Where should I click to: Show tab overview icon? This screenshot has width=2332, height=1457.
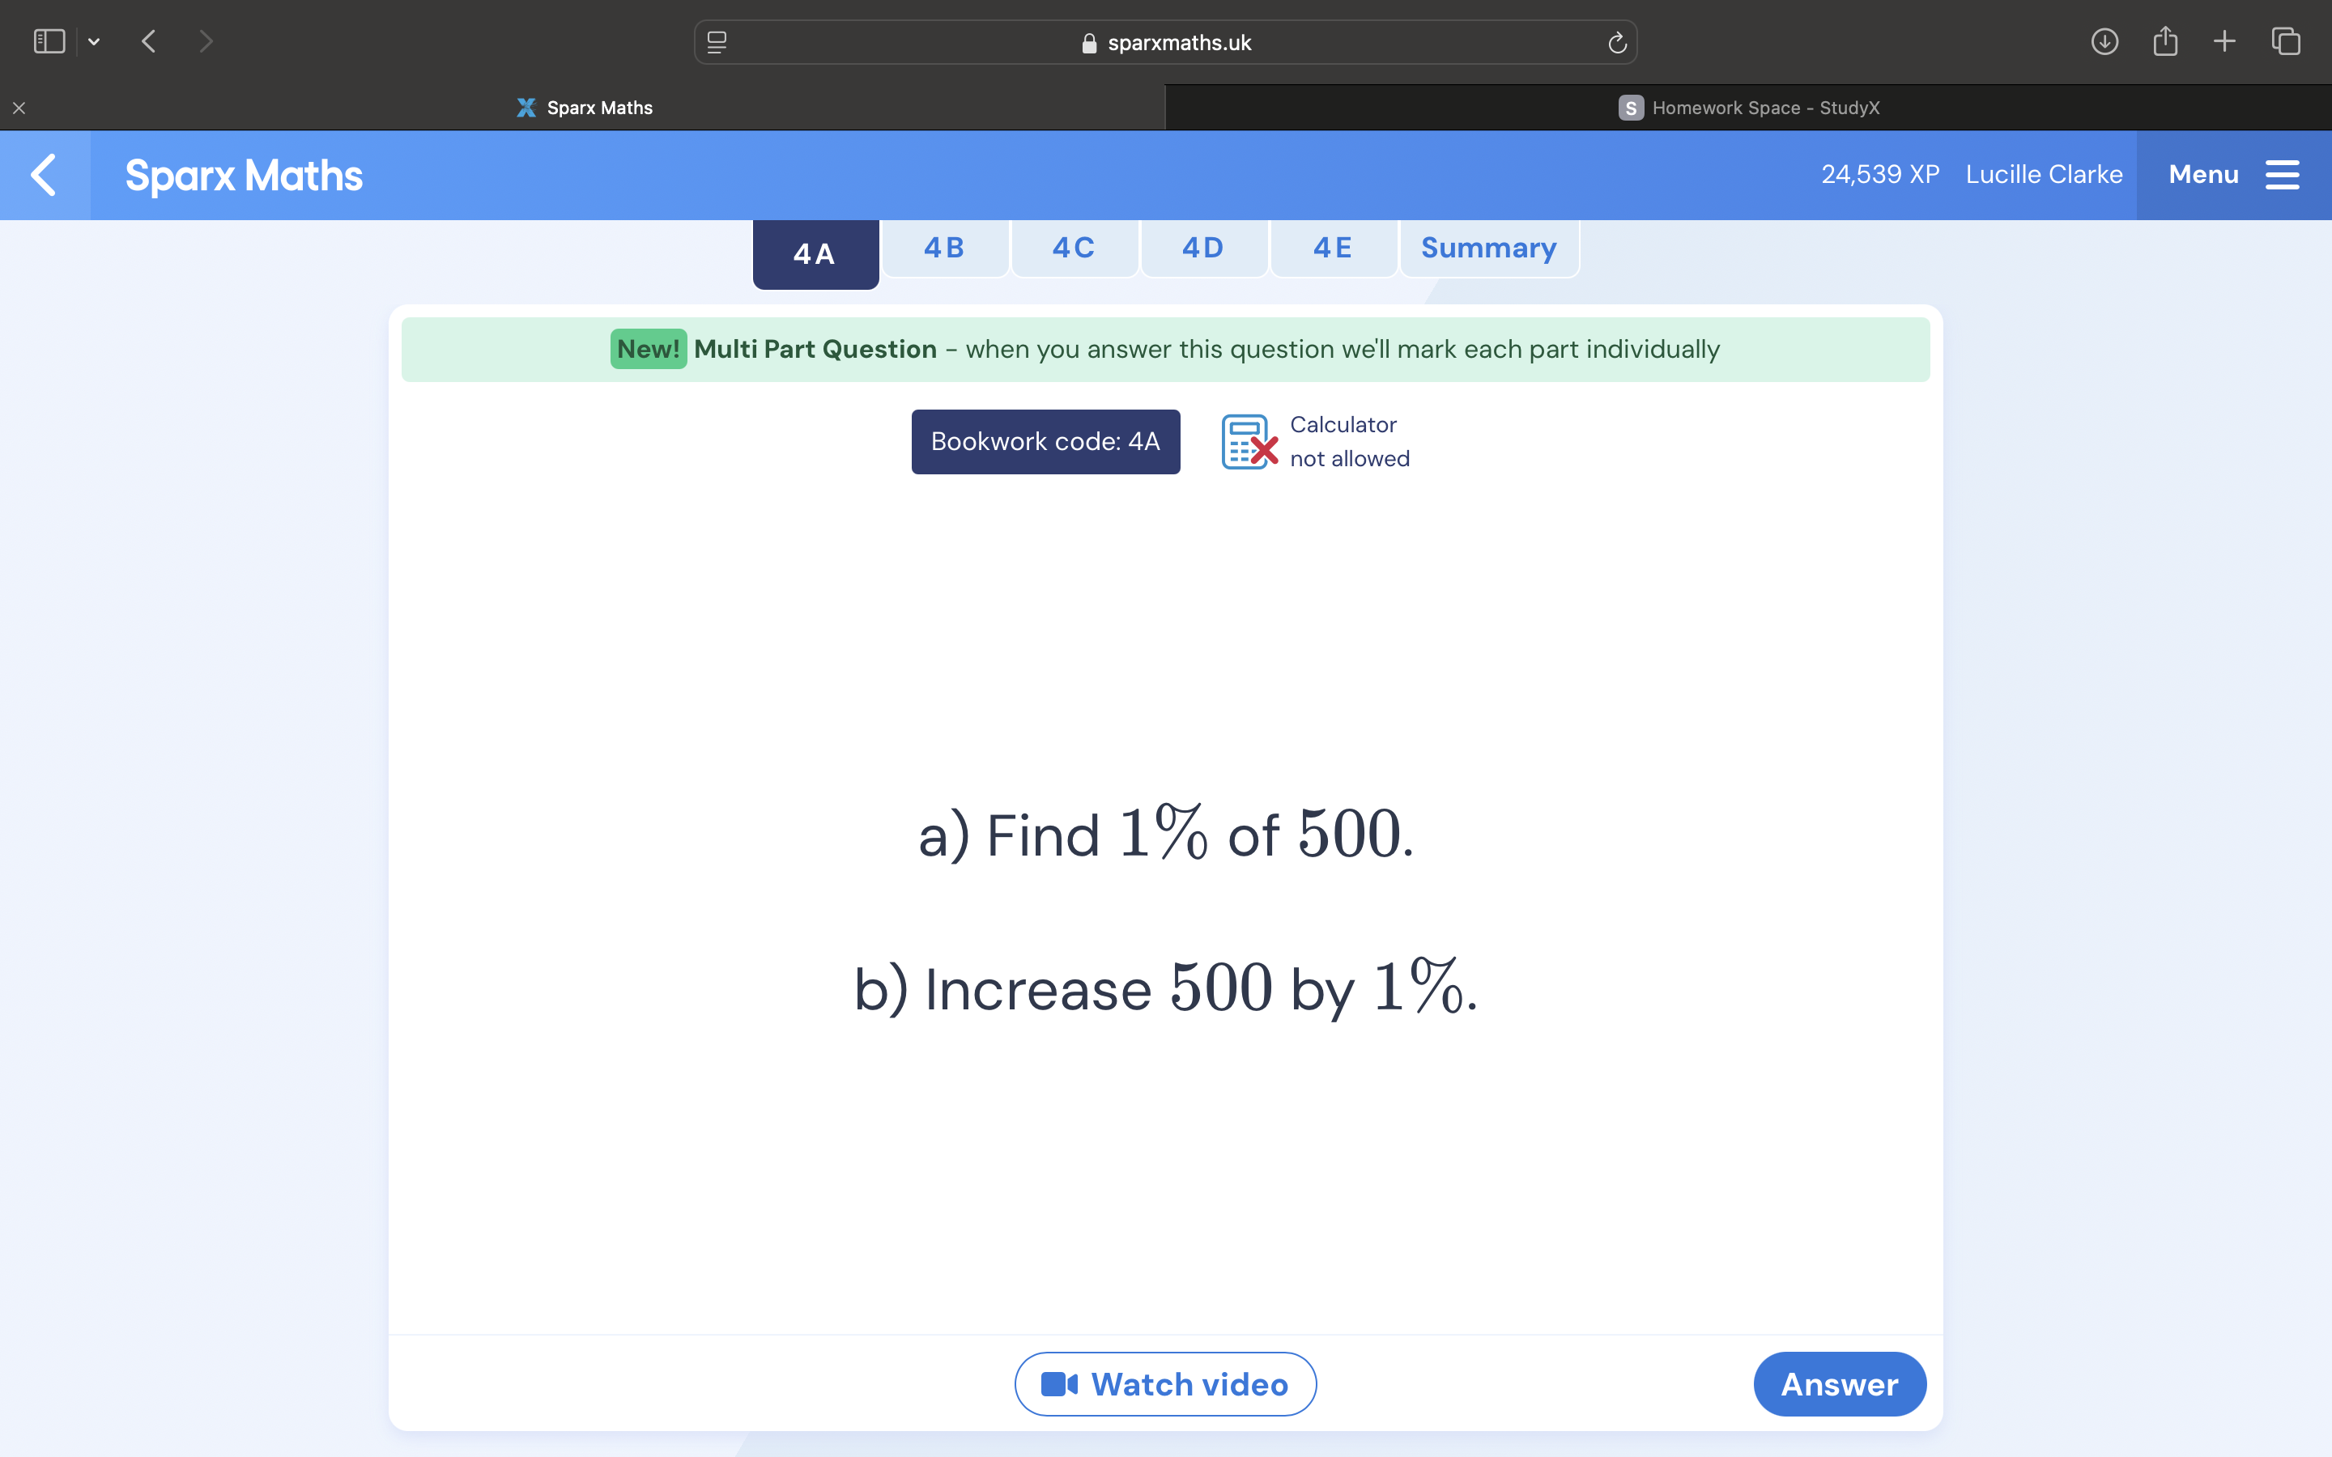(2286, 41)
